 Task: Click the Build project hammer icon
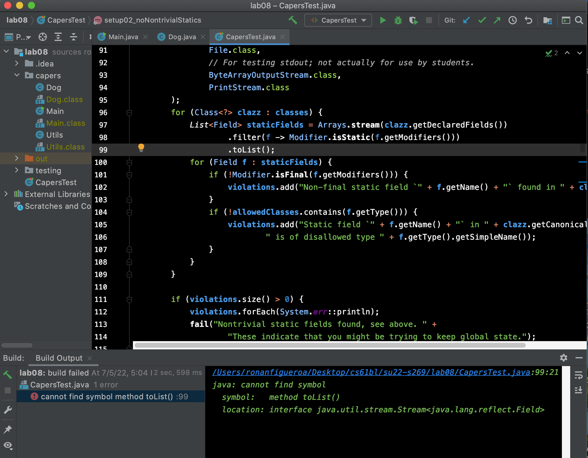tap(293, 20)
